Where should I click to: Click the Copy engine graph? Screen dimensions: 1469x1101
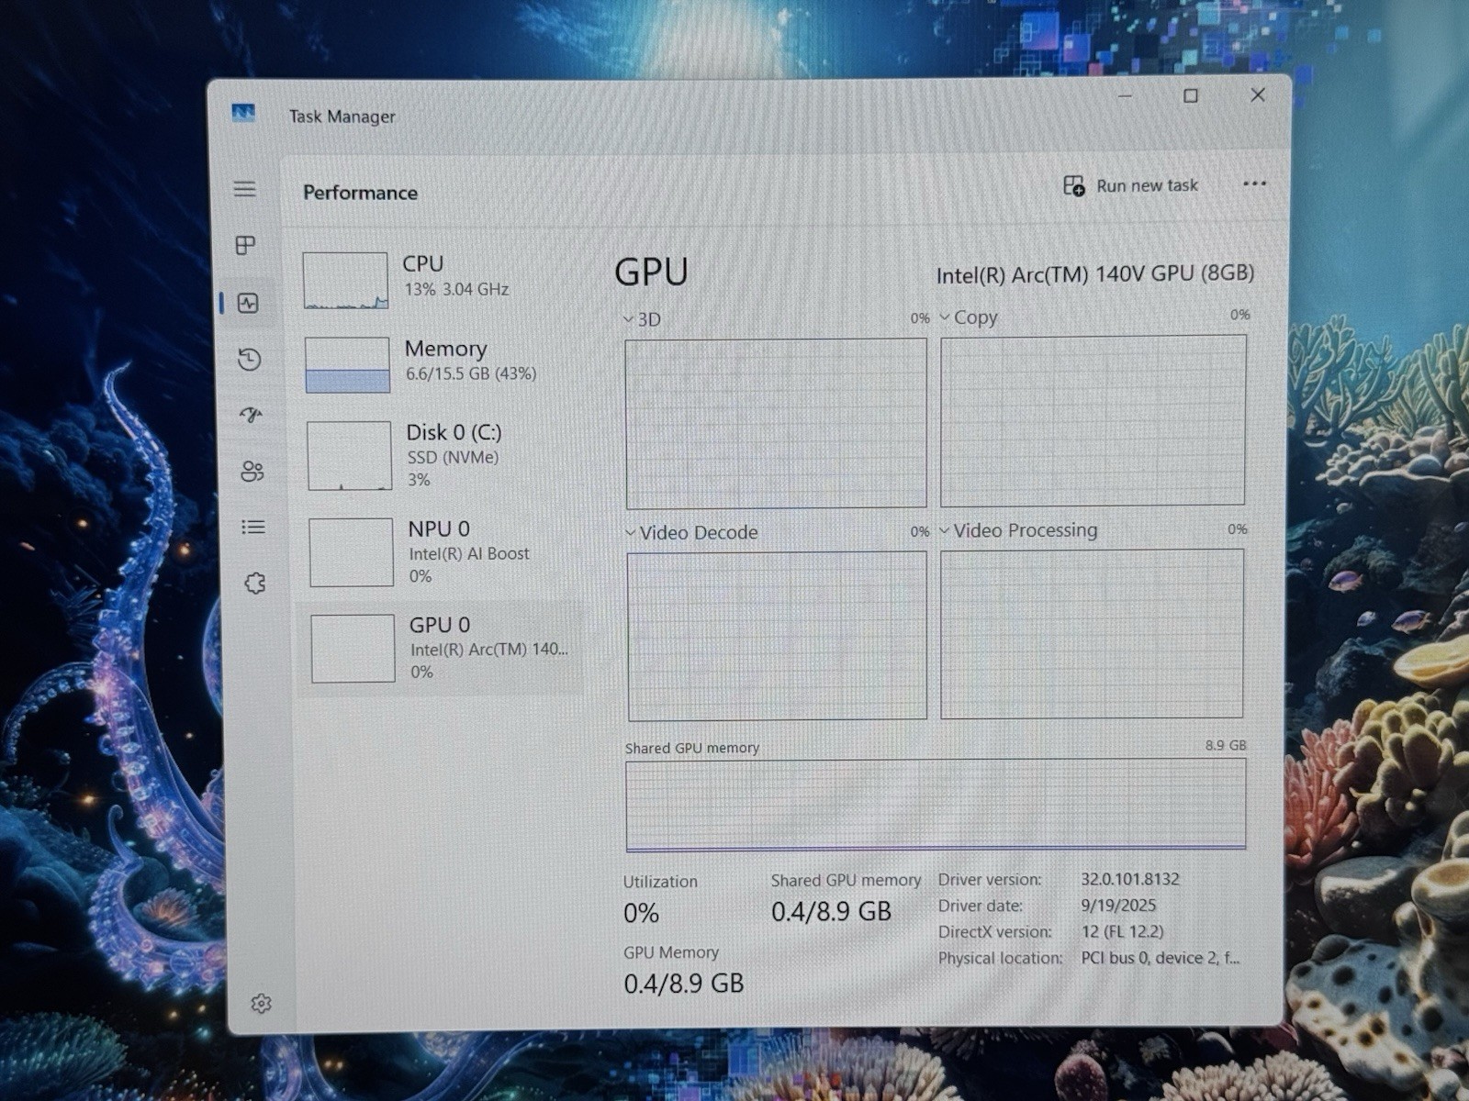(x=1093, y=421)
